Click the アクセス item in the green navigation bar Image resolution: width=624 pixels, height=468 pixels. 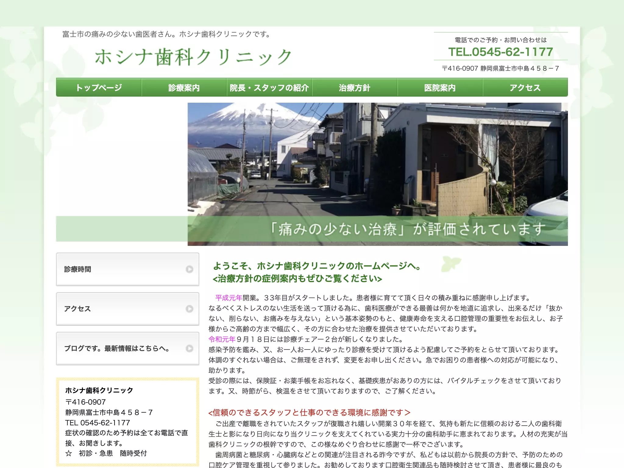(x=525, y=87)
